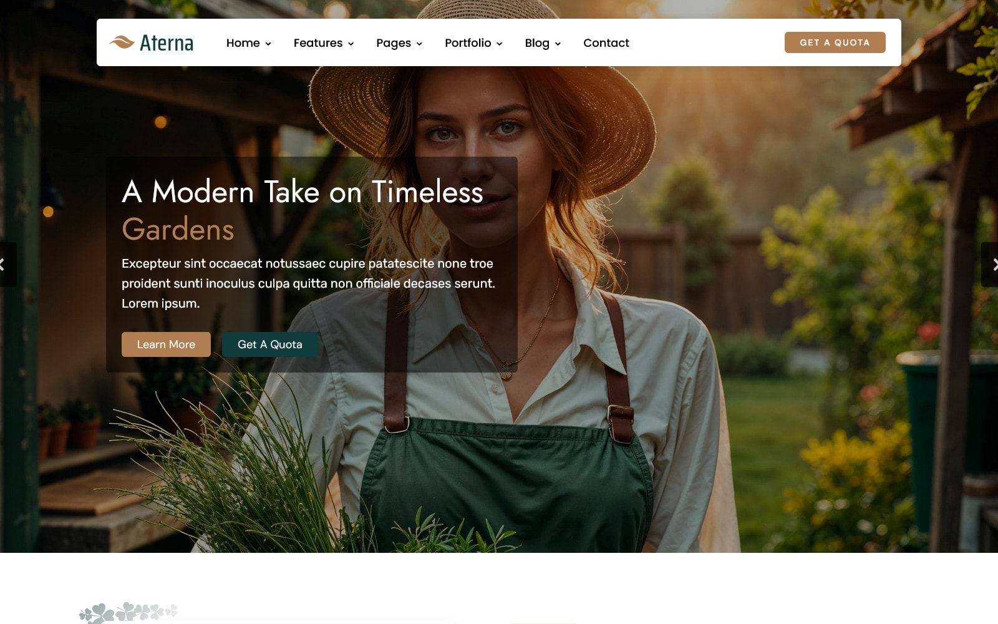Open the Features menu item
The width and height of the screenshot is (998, 624).
tap(318, 43)
